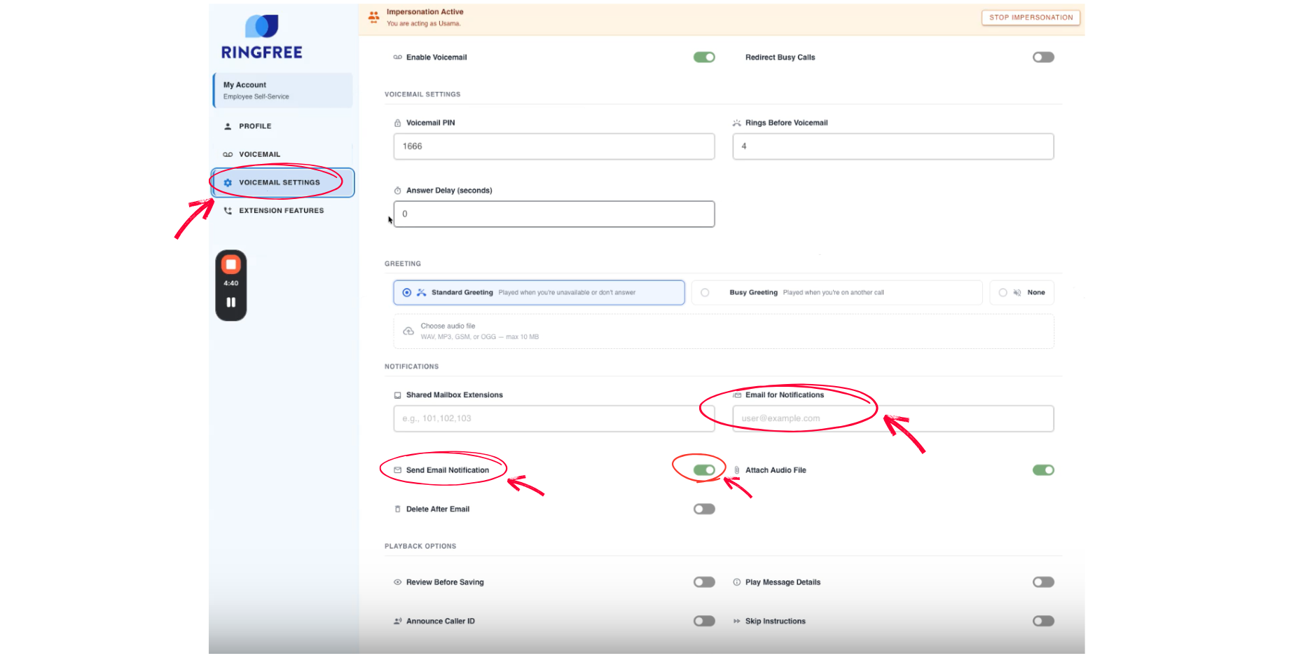Click the upload cloud icon for greeting
This screenshot has width=1294, height=658.
pyautogui.click(x=408, y=331)
